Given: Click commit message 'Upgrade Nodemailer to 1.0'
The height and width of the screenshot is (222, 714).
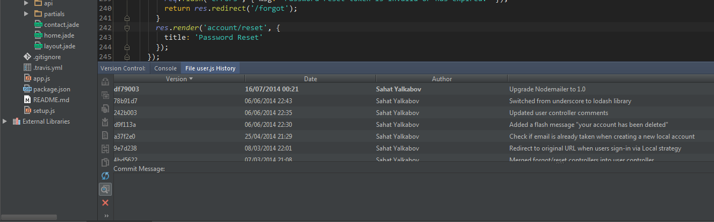Looking at the screenshot, I should pos(548,89).
